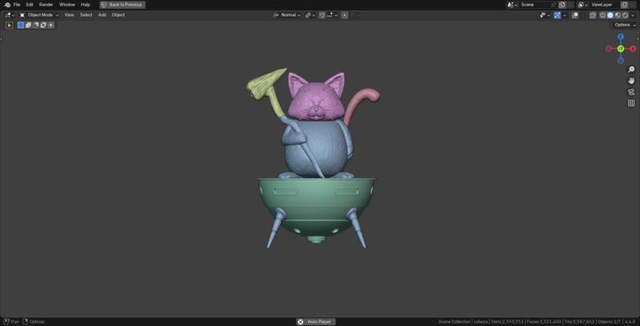Open the Normal transform orientation dropdown
This screenshot has height=326, width=640.
point(287,15)
